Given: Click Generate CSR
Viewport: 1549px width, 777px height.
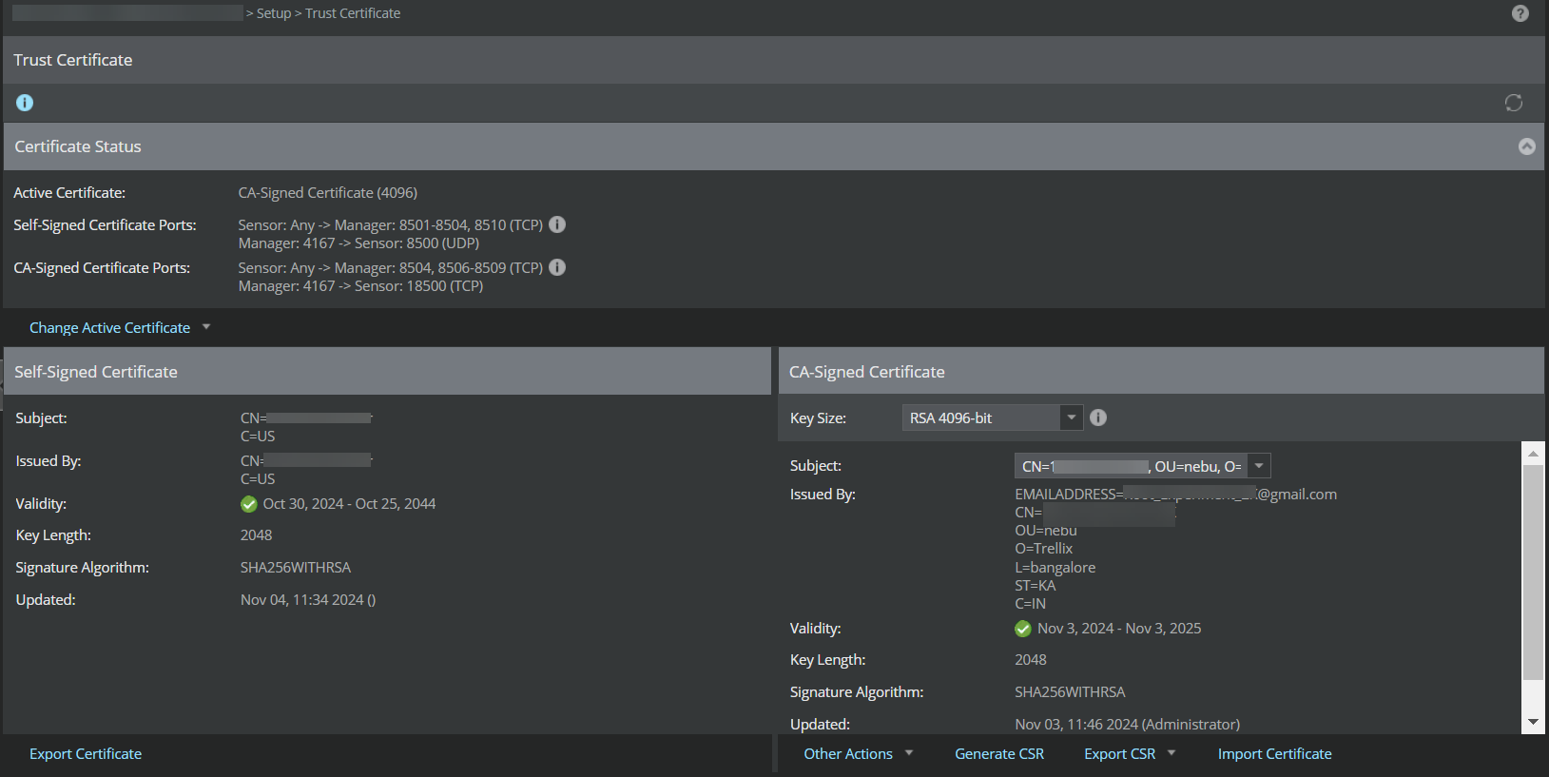Looking at the screenshot, I should pos(999,753).
